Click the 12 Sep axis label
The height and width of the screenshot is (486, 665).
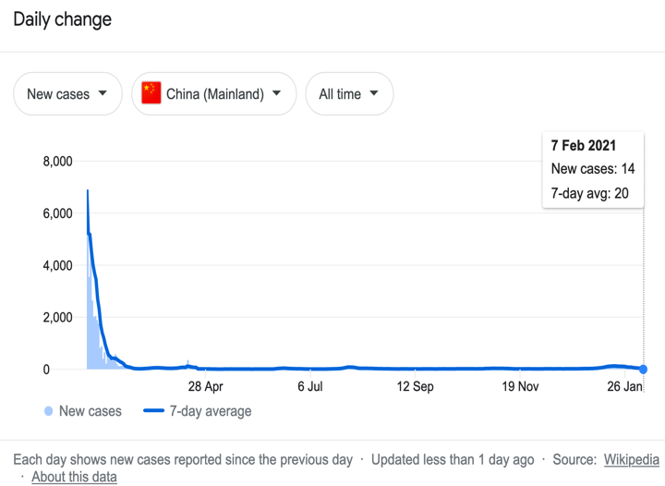click(416, 386)
